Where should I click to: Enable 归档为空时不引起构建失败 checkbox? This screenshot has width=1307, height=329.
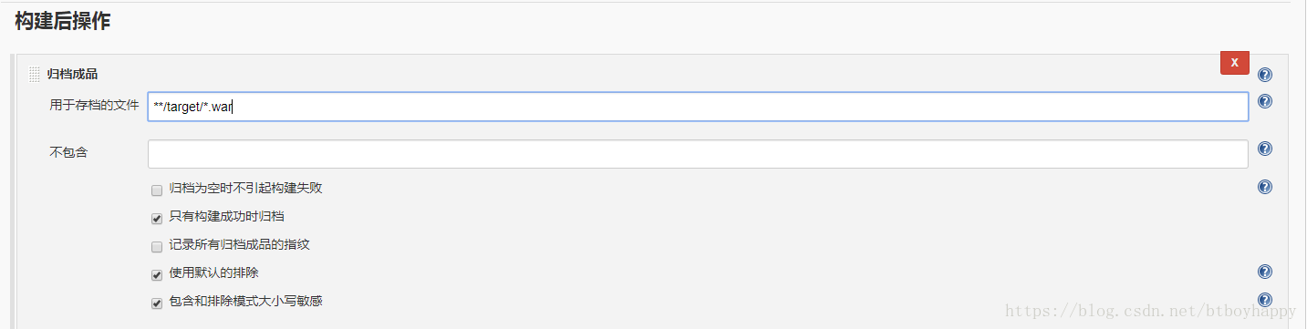click(157, 190)
